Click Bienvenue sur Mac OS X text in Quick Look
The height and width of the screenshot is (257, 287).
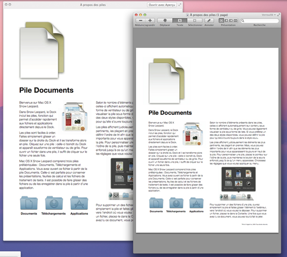coord(35,102)
